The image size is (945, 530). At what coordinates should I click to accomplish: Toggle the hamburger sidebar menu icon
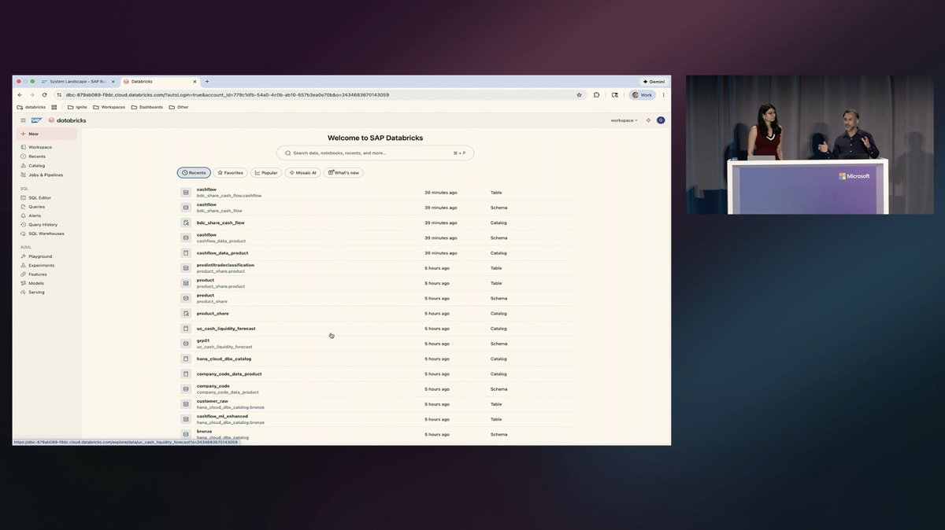pyautogui.click(x=23, y=120)
